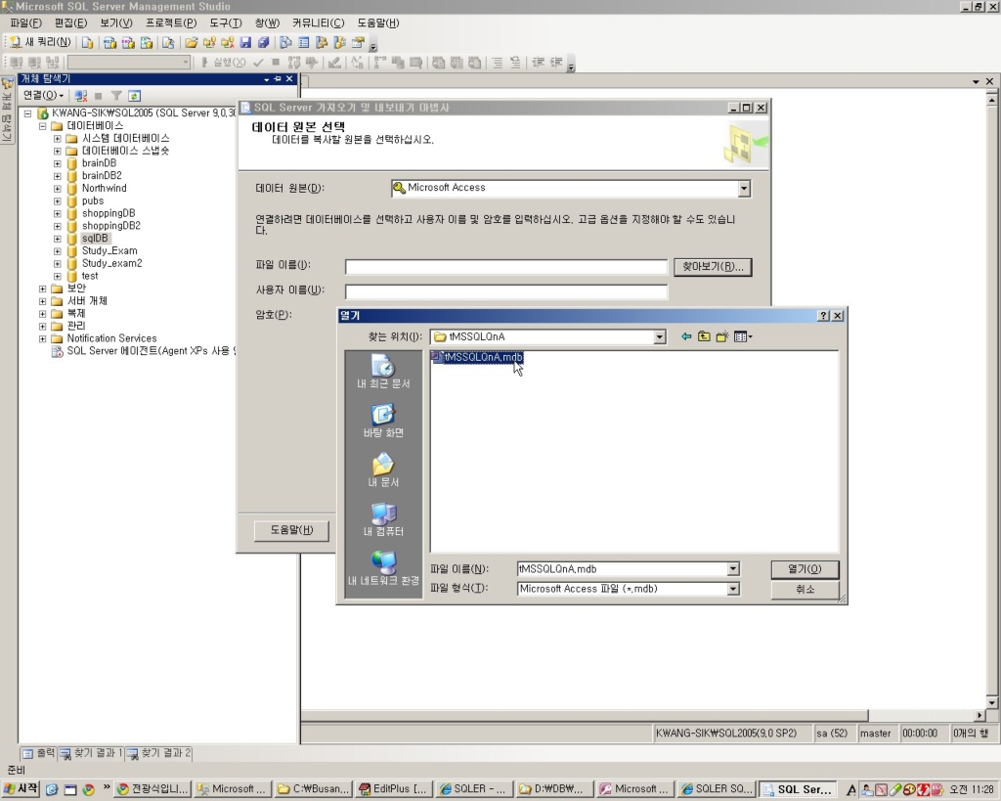Click the Internet Explorer quick launch icon
1001x801 pixels.
coord(52,790)
